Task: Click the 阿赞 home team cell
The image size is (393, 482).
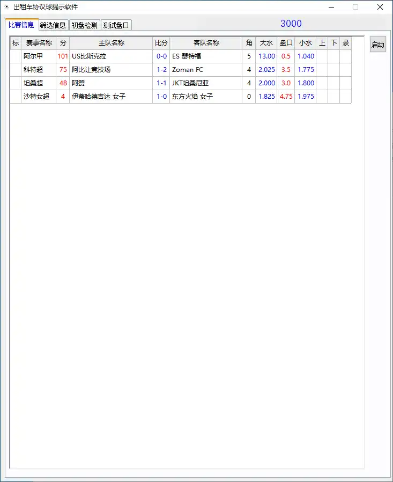Action: pos(111,83)
